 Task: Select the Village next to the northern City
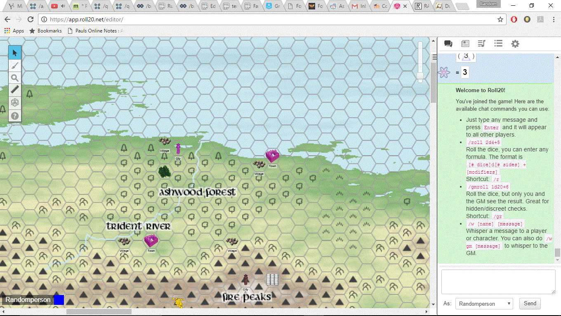tap(165, 142)
